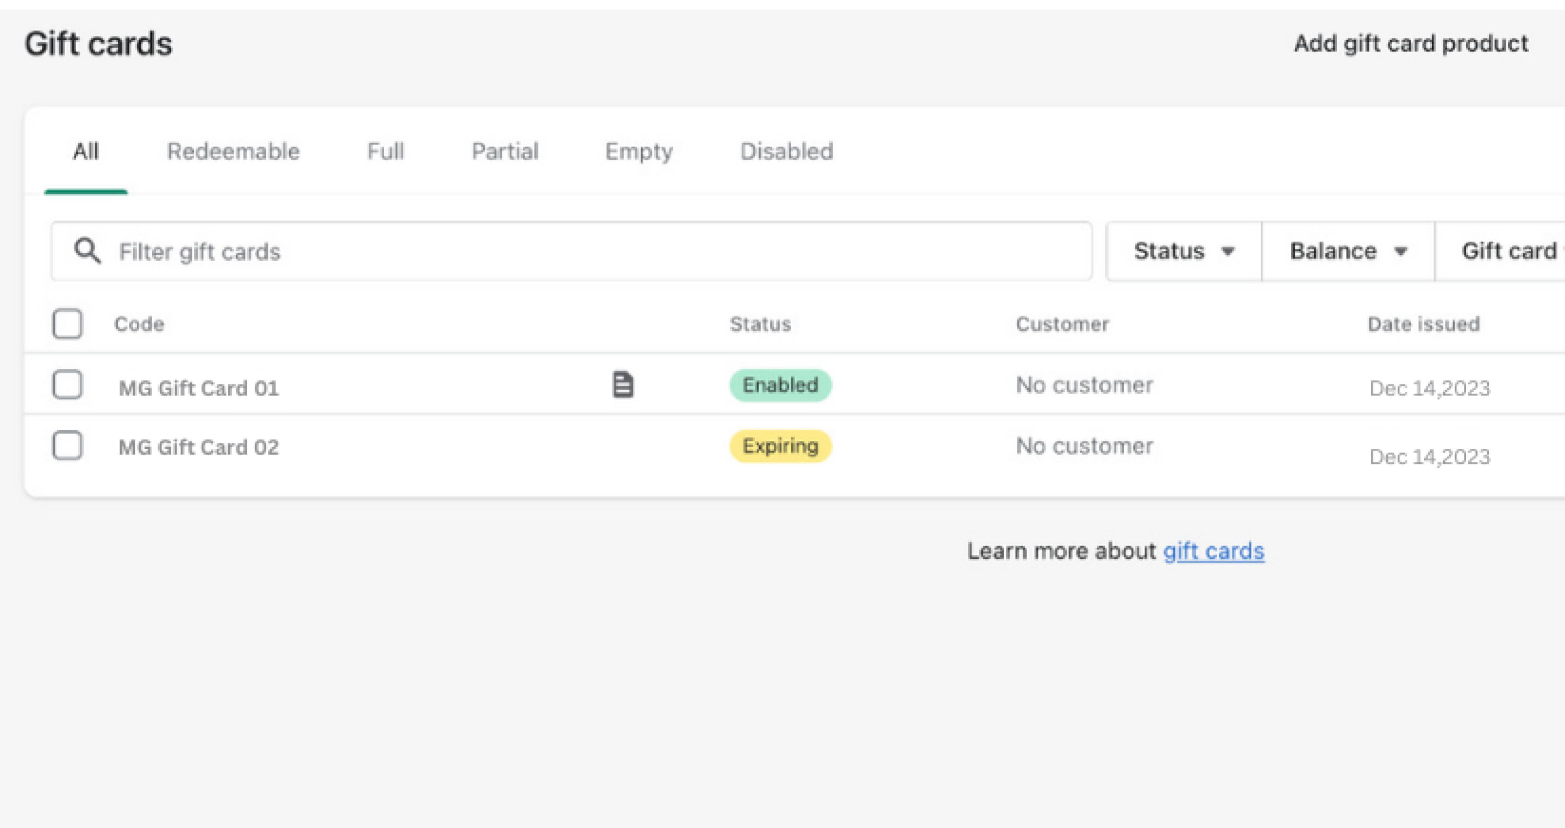Show the Empty gift cards tab
The height and width of the screenshot is (828, 1565).
tap(639, 152)
